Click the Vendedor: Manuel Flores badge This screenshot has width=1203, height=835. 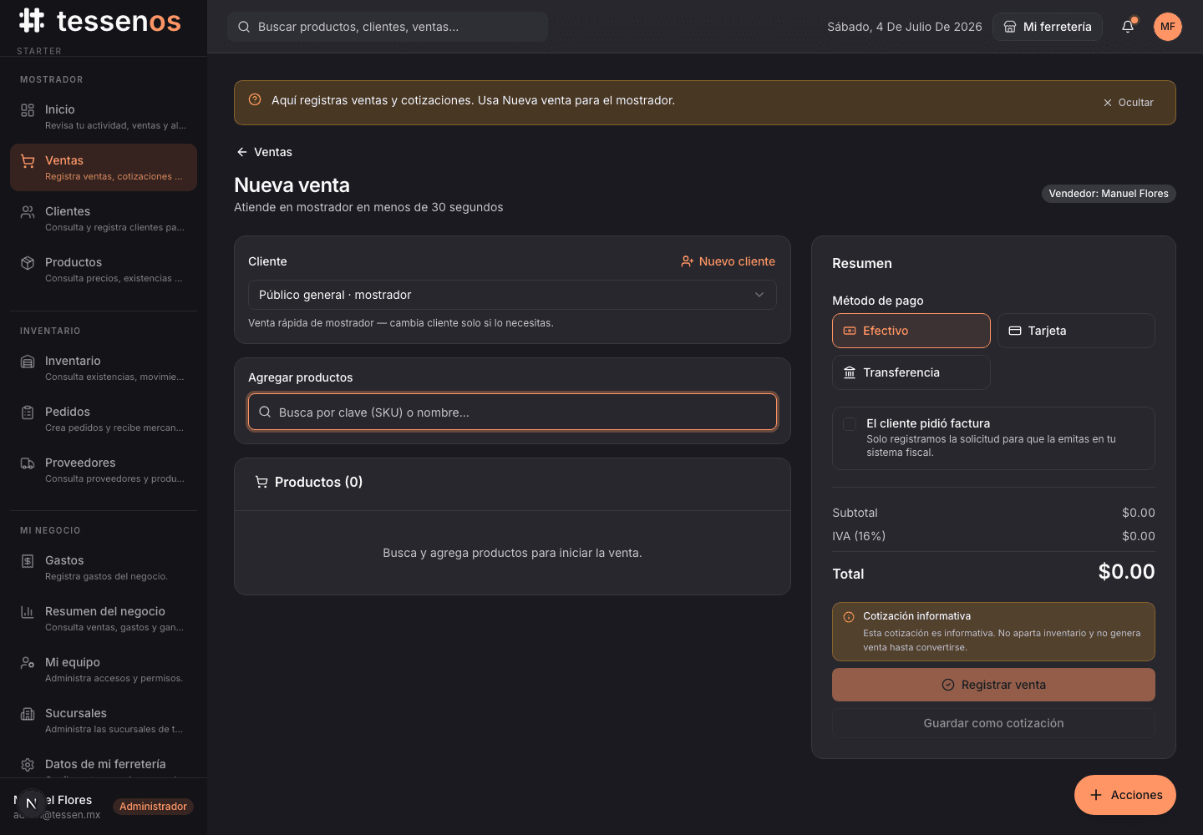[x=1109, y=194]
